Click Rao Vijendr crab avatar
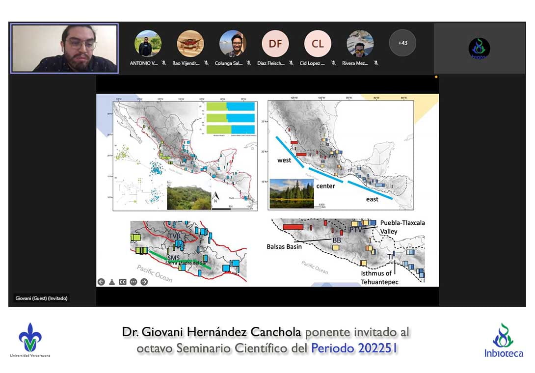The height and width of the screenshot is (373, 535). coord(190,44)
